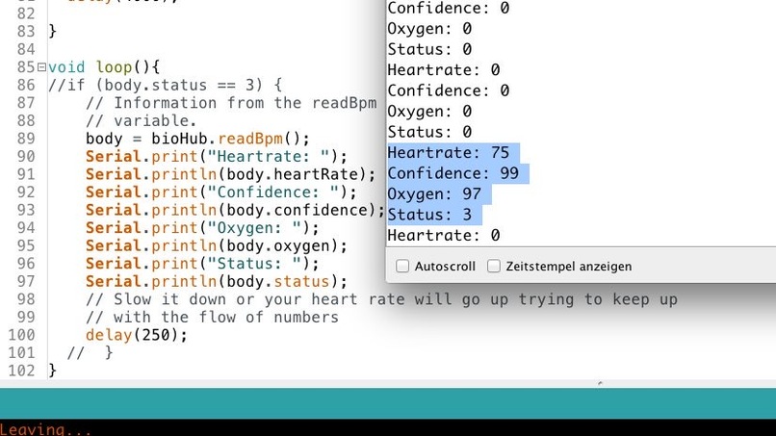Click the 'Status: 3' serial output line
Viewport: 776px width, 436px height.
(429, 215)
